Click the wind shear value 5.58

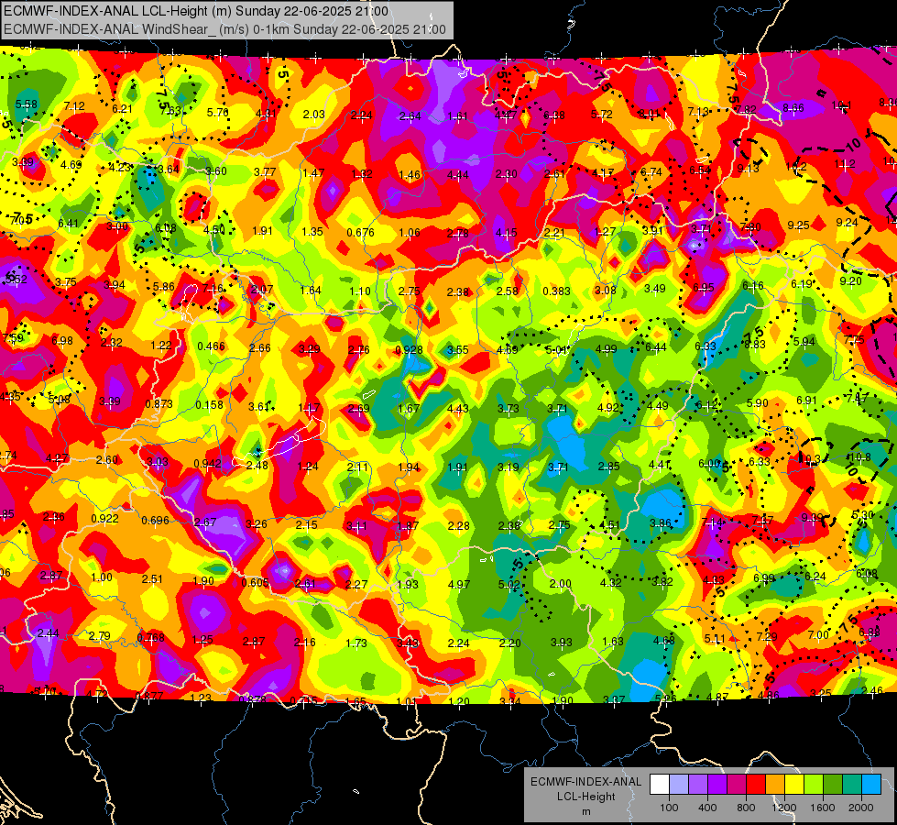click(27, 104)
